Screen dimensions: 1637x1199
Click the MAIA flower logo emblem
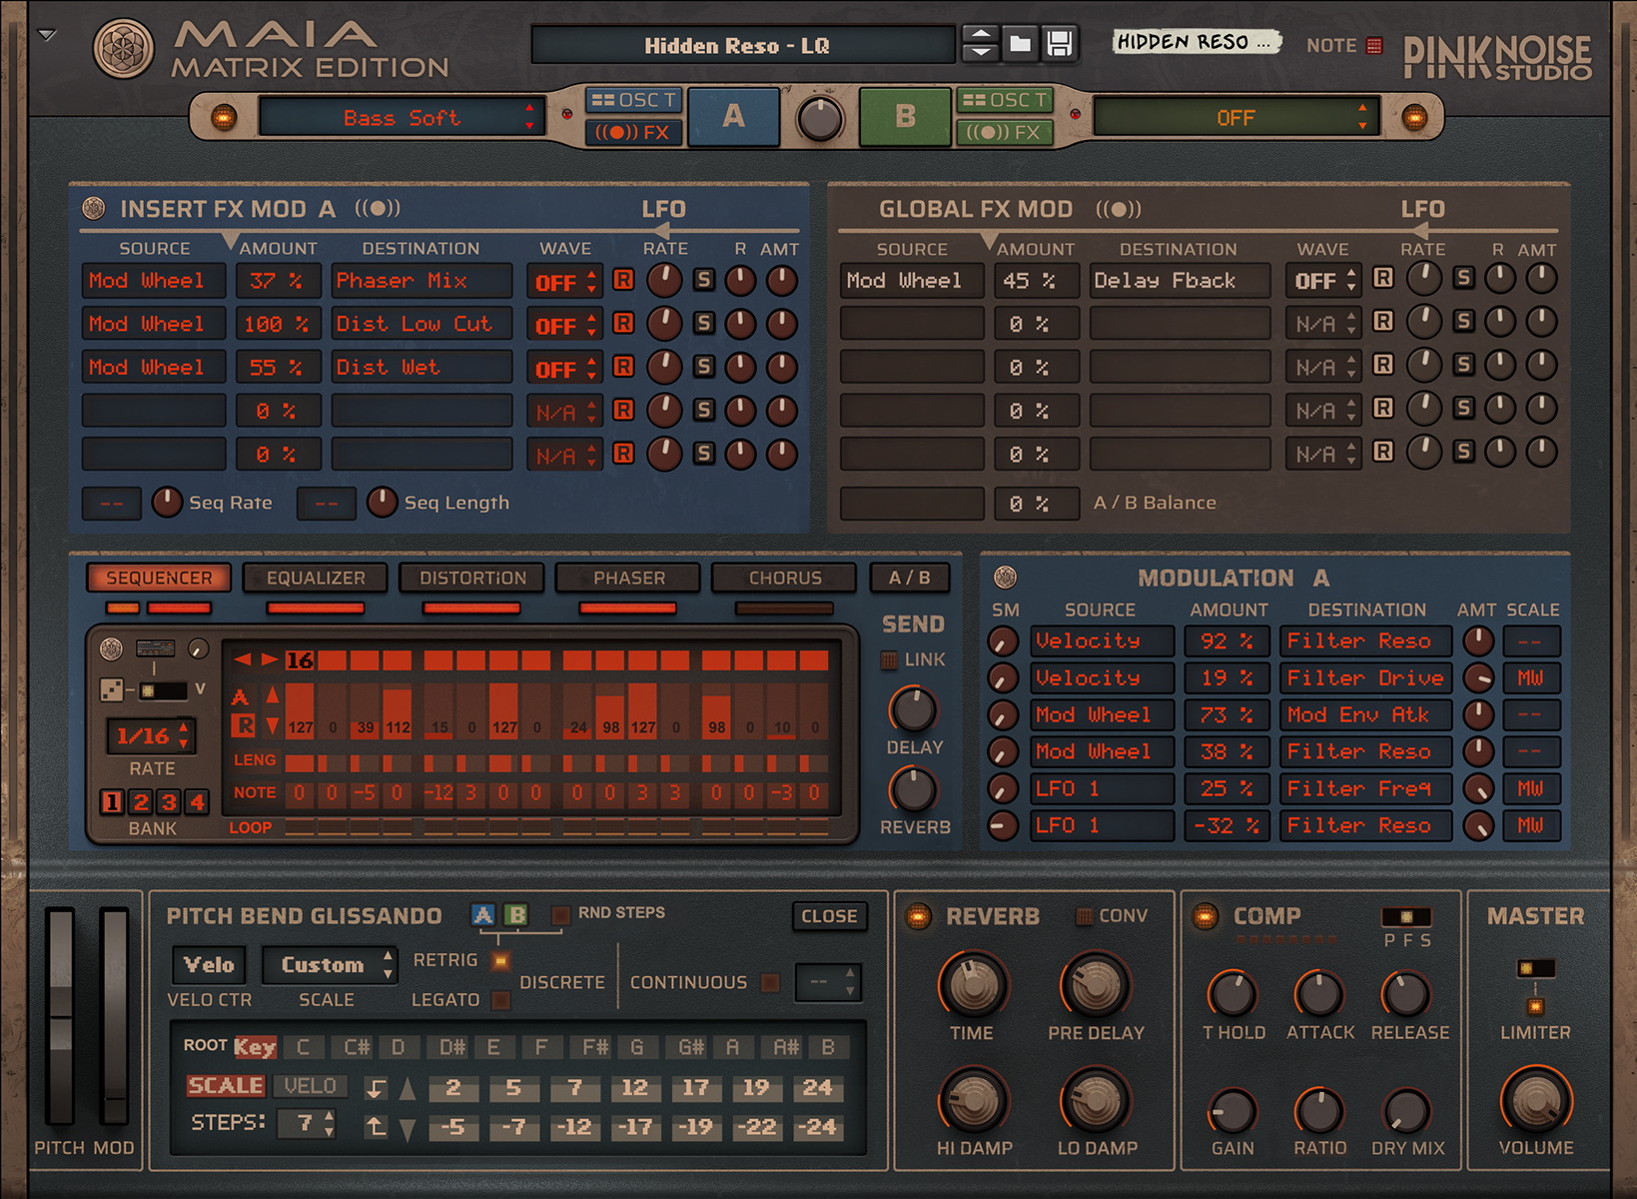tap(123, 49)
